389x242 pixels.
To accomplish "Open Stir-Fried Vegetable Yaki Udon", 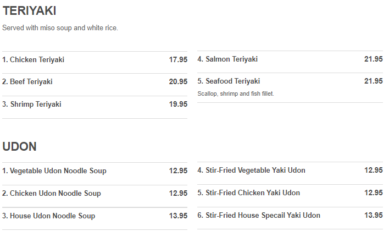I will pos(251,170).
